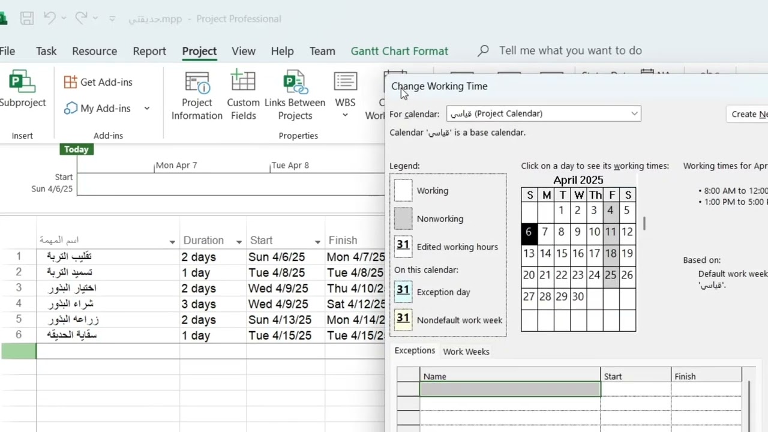Open the Redo history dropdown arrow
This screenshot has height=432, width=768.
[x=95, y=19]
